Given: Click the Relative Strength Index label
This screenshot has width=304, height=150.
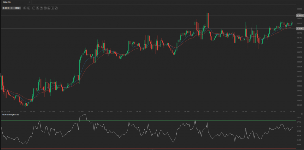Looking at the screenshot, I should pos(11,114).
